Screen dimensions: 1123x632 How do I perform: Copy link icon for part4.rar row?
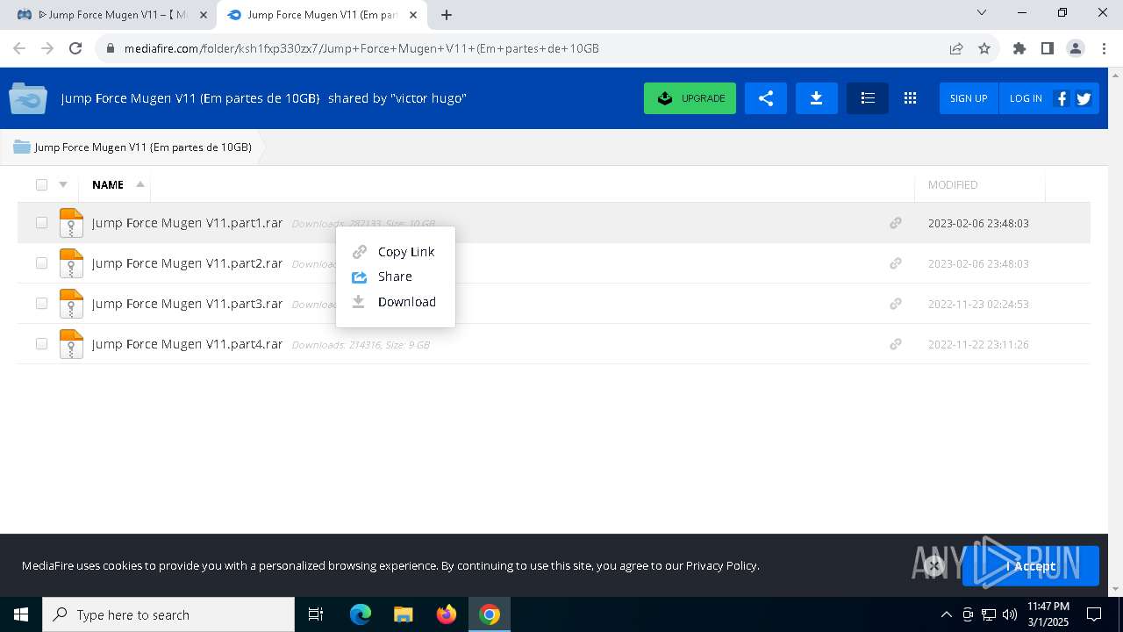point(896,344)
